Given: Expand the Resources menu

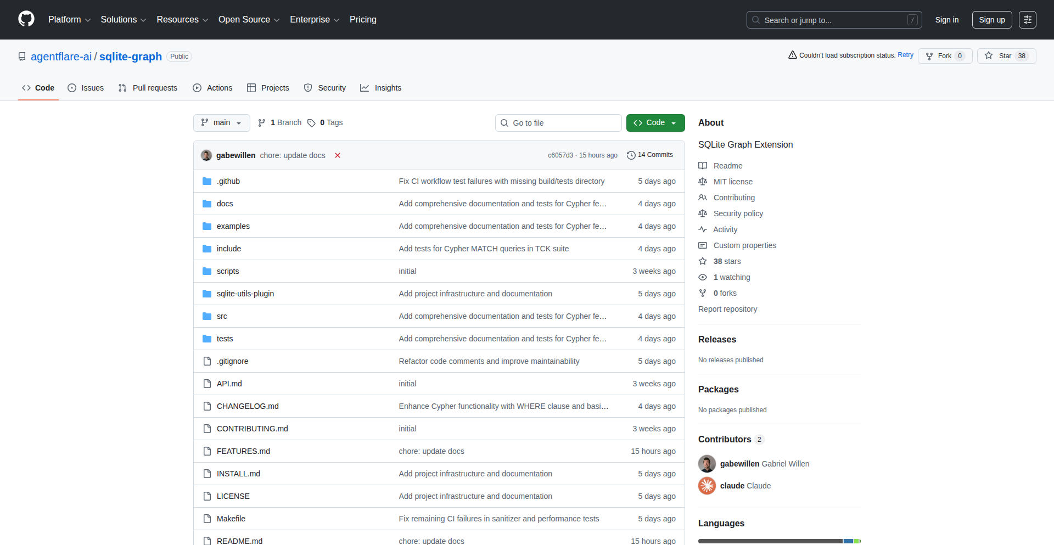Looking at the screenshot, I should 182,20.
